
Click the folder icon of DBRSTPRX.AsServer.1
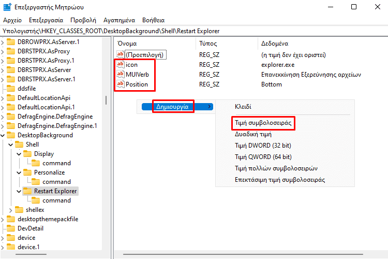pyautogui.click(x=11, y=79)
